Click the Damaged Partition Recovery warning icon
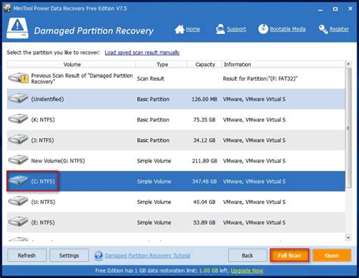 tap(17, 28)
